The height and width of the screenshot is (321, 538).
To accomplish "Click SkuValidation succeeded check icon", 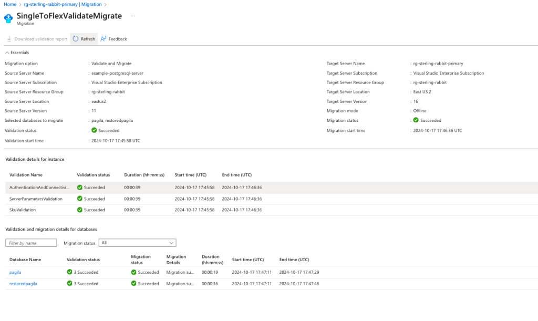I will (80, 210).
